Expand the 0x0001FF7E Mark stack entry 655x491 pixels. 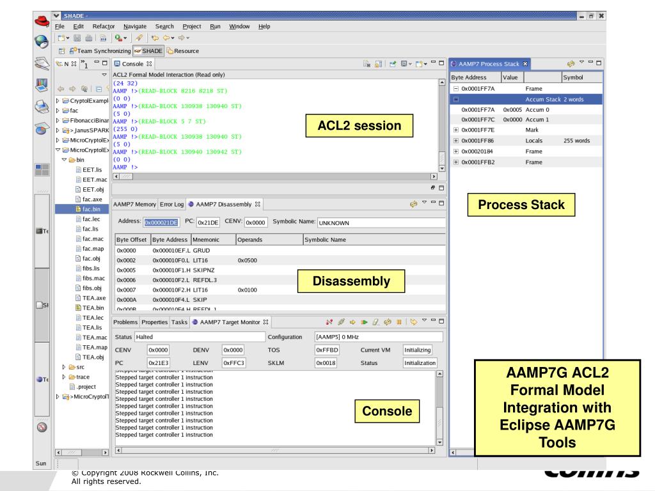(x=455, y=130)
